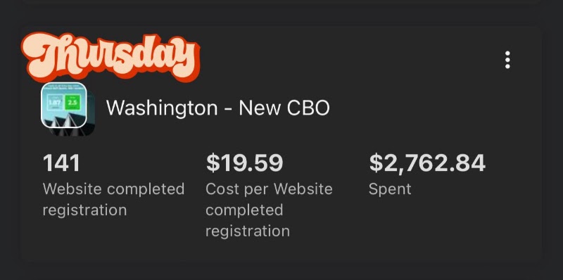Click the roof image in ad thumbnail
563x280 pixels.
click(x=64, y=120)
